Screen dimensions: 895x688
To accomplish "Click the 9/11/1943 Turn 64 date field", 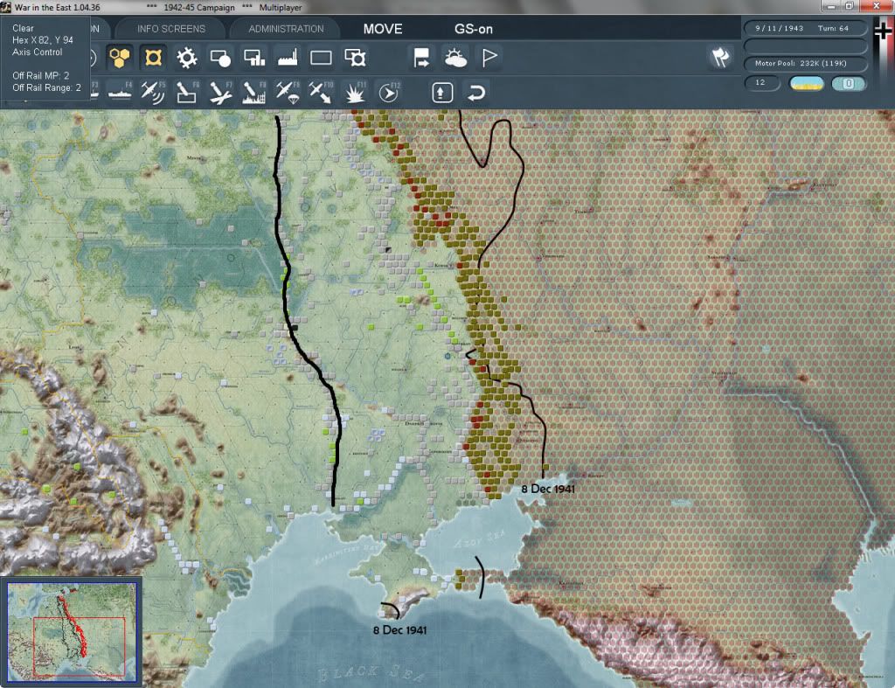I will click(x=805, y=28).
